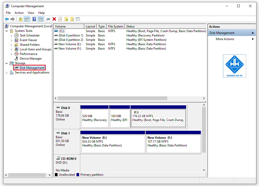Image resolution: width=259 pixels, height=186 pixels.
Task: Toggle the Show/Hide Console Tree icon
Action: click(x=27, y=19)
